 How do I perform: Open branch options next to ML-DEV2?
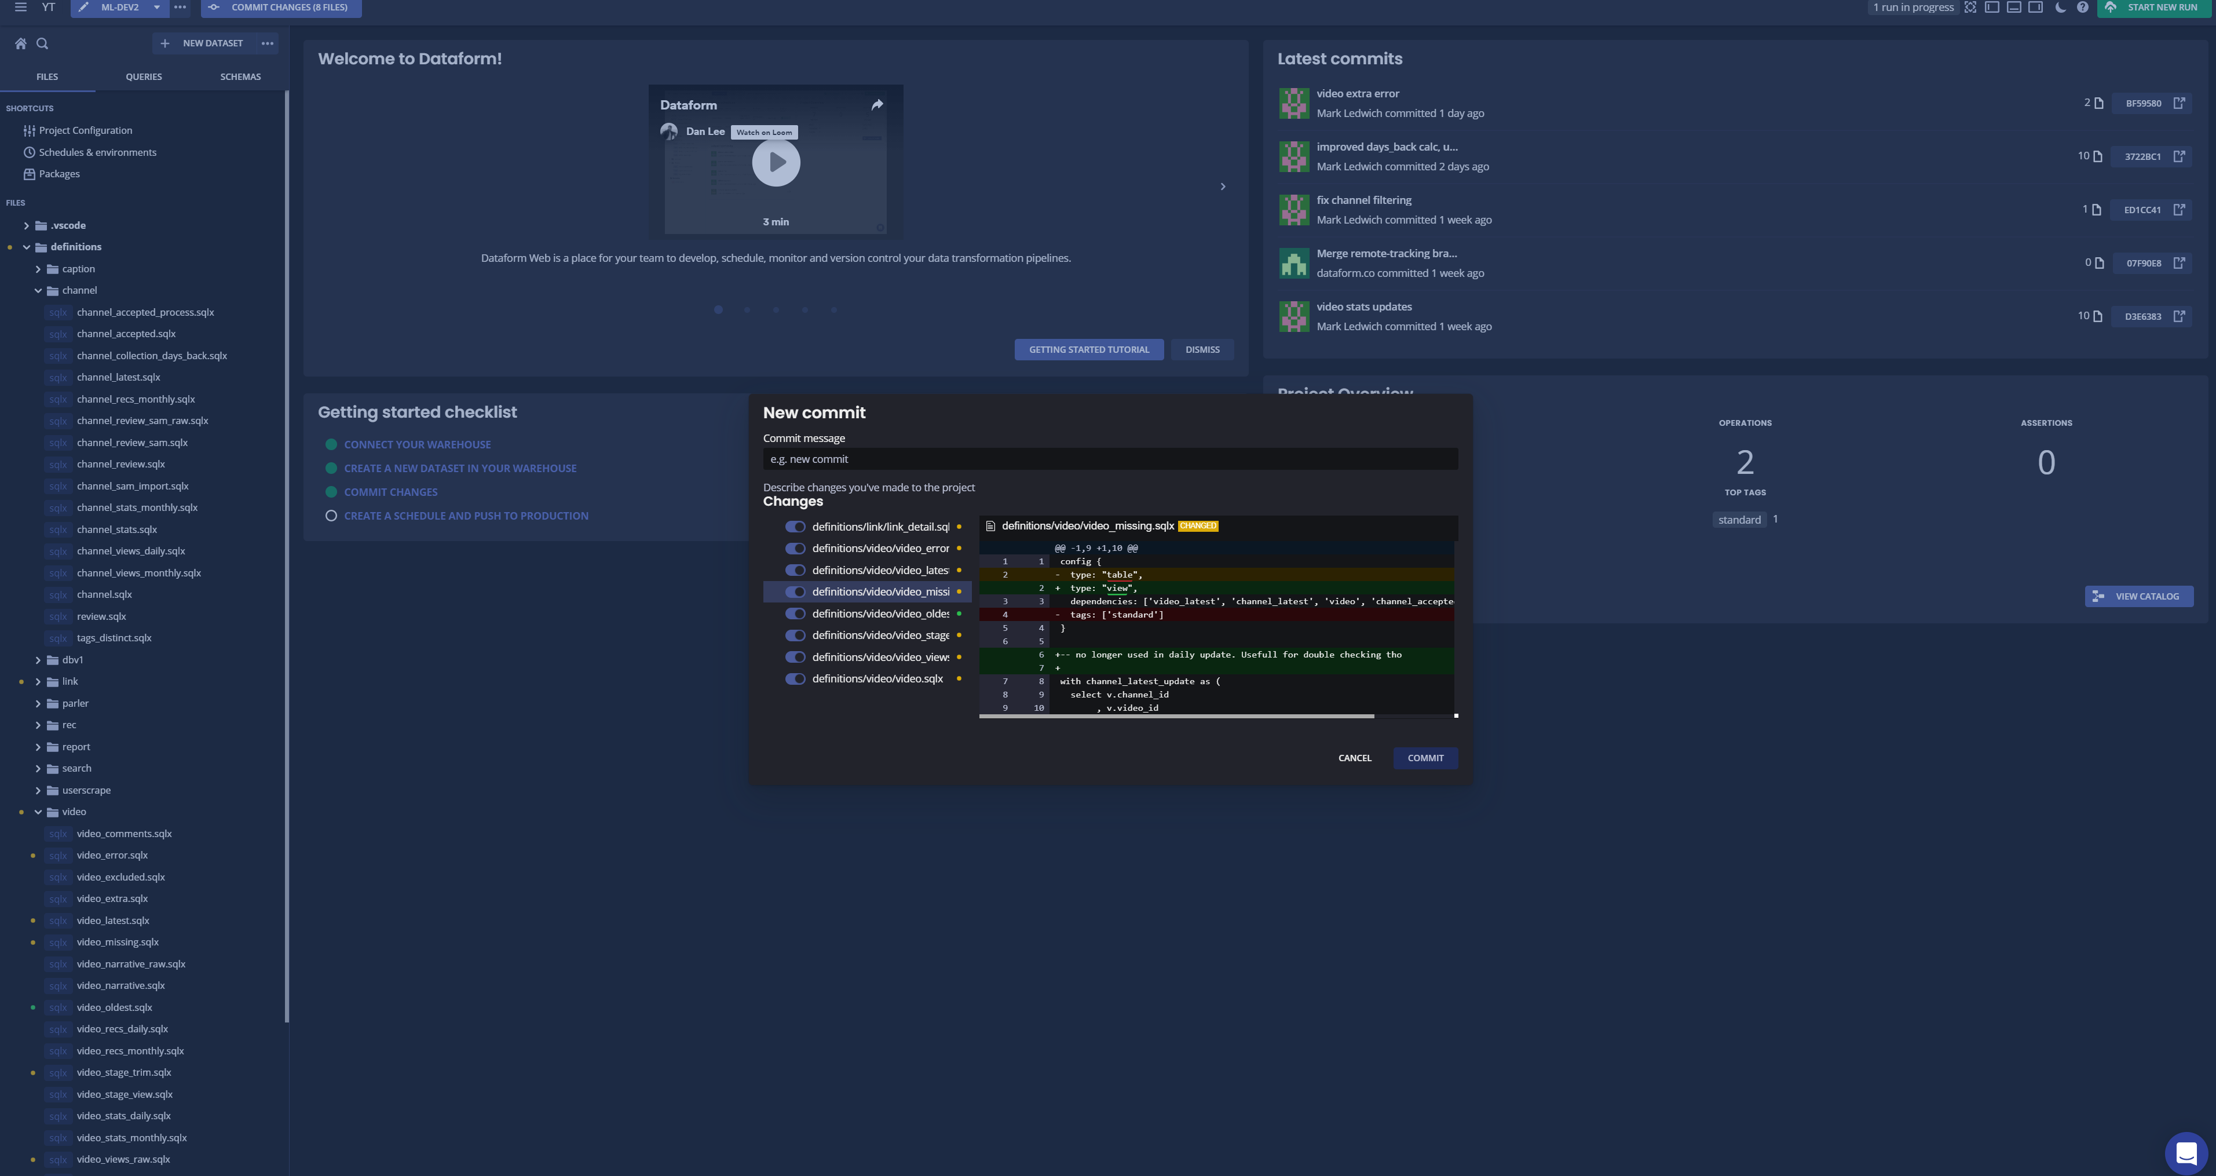click(x=180, y=7)
